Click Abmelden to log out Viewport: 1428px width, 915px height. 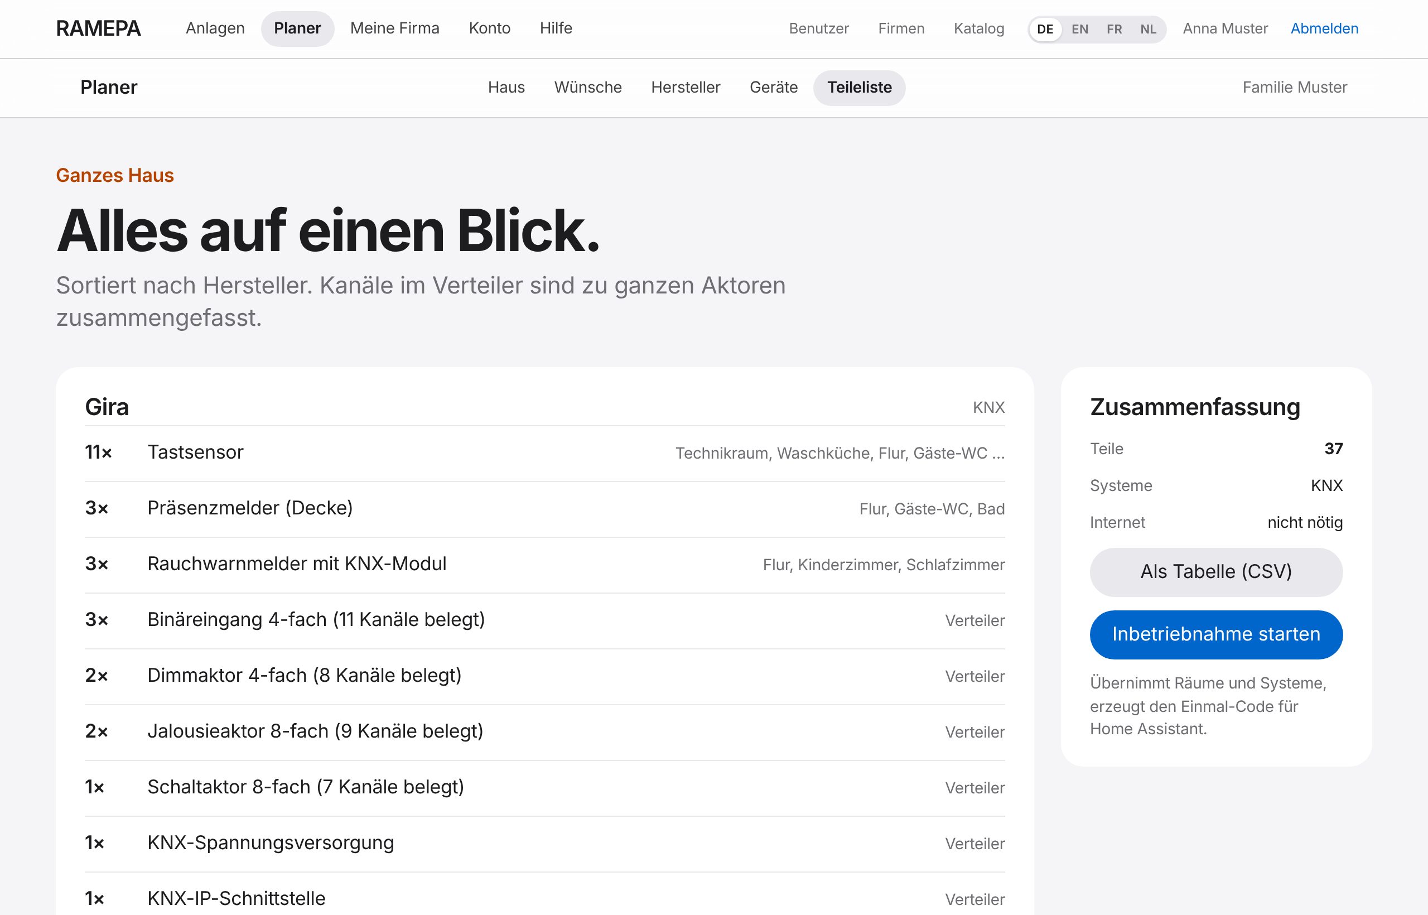click(x=1325, y=28)
